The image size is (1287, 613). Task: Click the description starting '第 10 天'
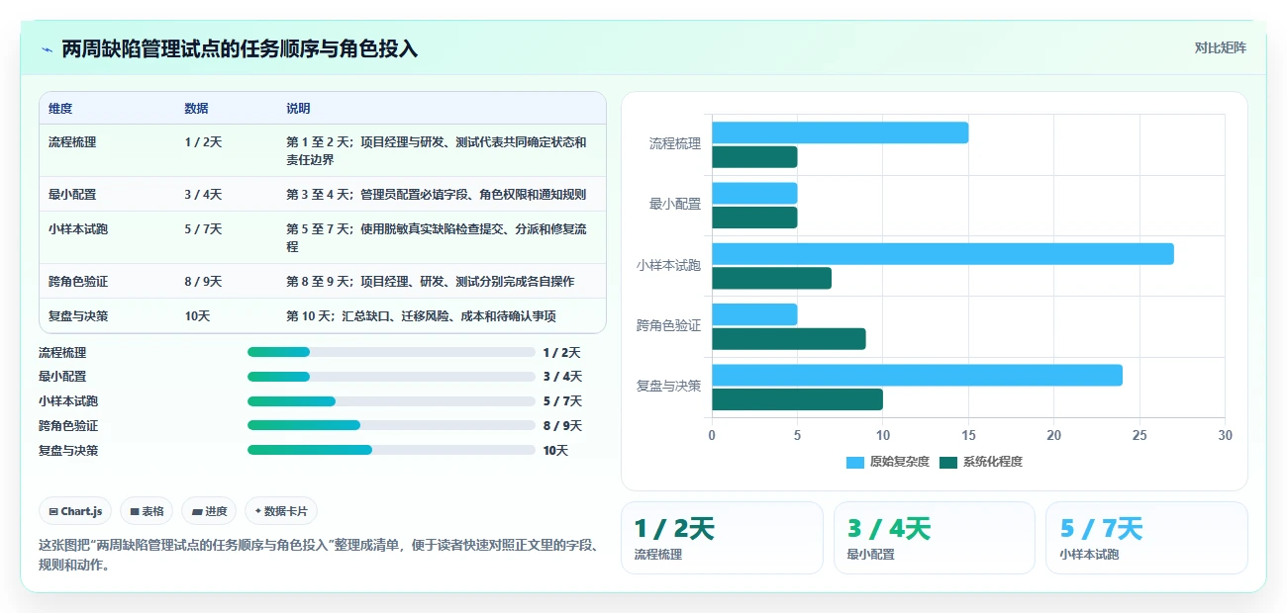click(x=422, y=316)
